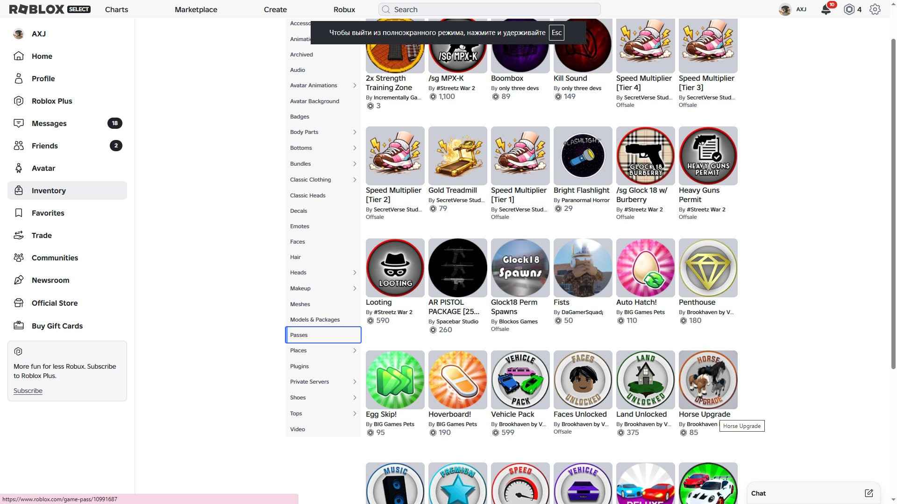Open the notifications bell icon

click(826, 9)
